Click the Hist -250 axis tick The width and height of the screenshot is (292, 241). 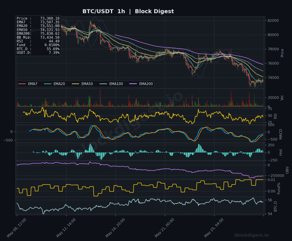[272, 160]
